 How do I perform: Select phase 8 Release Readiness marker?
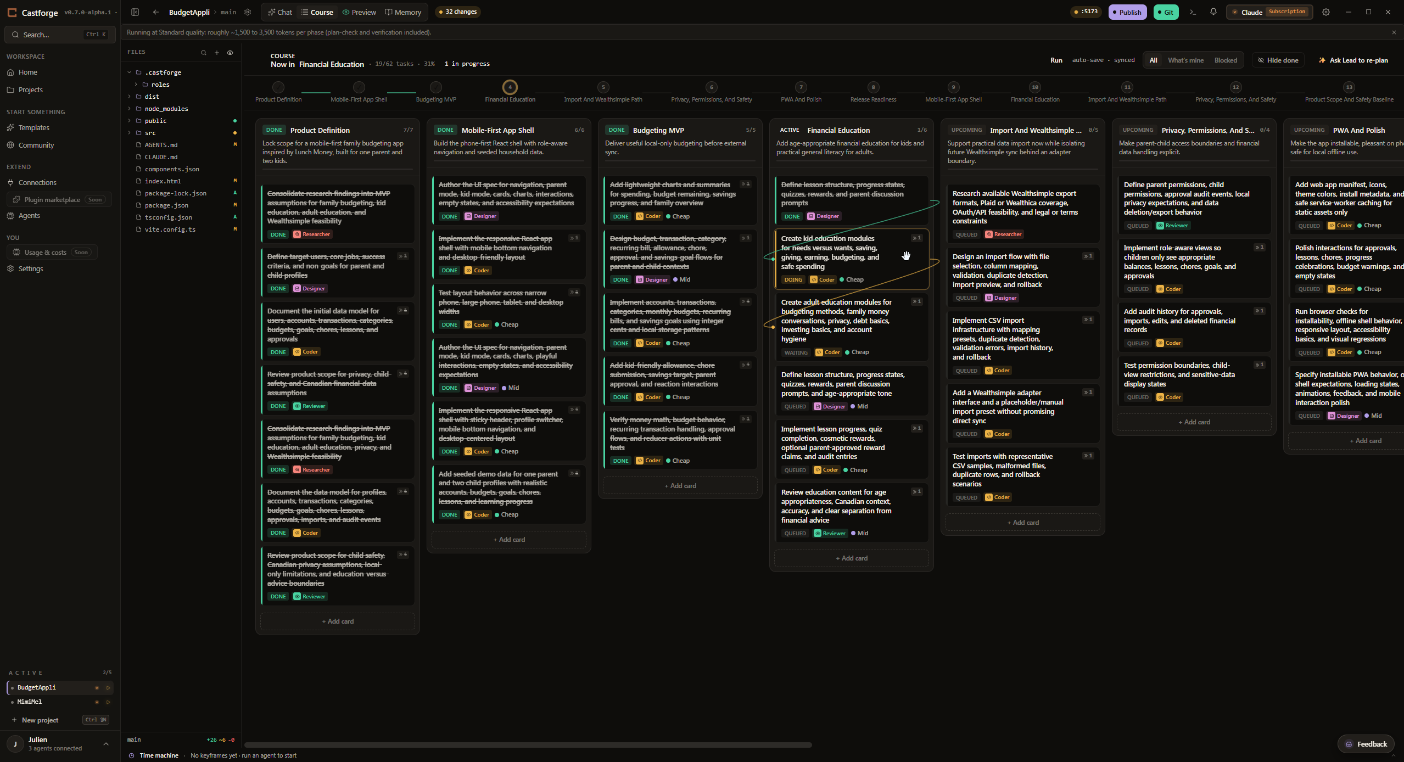873,87
